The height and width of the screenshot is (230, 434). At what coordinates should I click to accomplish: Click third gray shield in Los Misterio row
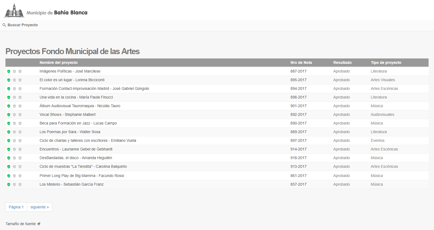pyautogui.click(x=20, y=185)
